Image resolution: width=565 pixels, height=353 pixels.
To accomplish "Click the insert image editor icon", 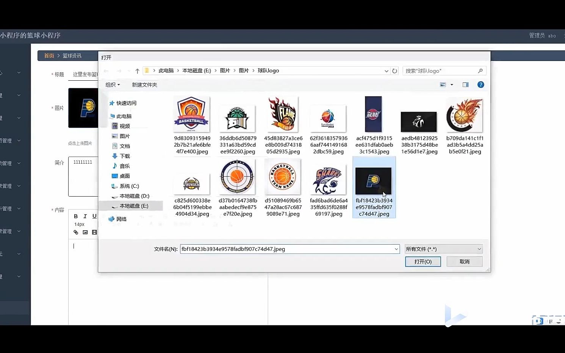I will click(x=85, y=232).
